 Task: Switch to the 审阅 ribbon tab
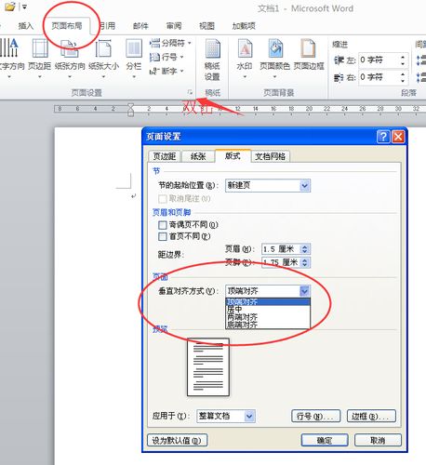pos(174,26)
